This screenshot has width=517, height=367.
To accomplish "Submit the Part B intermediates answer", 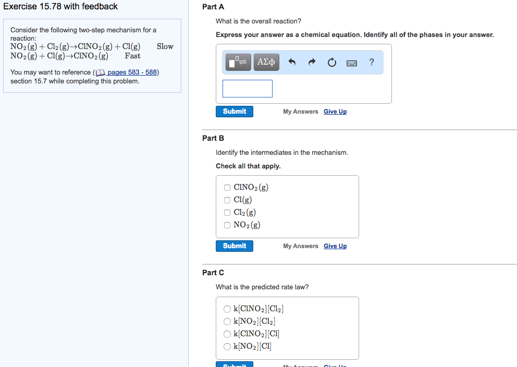I will pyautogui.click(x=234, y=246).
